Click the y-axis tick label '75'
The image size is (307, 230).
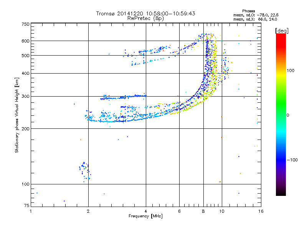[x=27, y=205]
